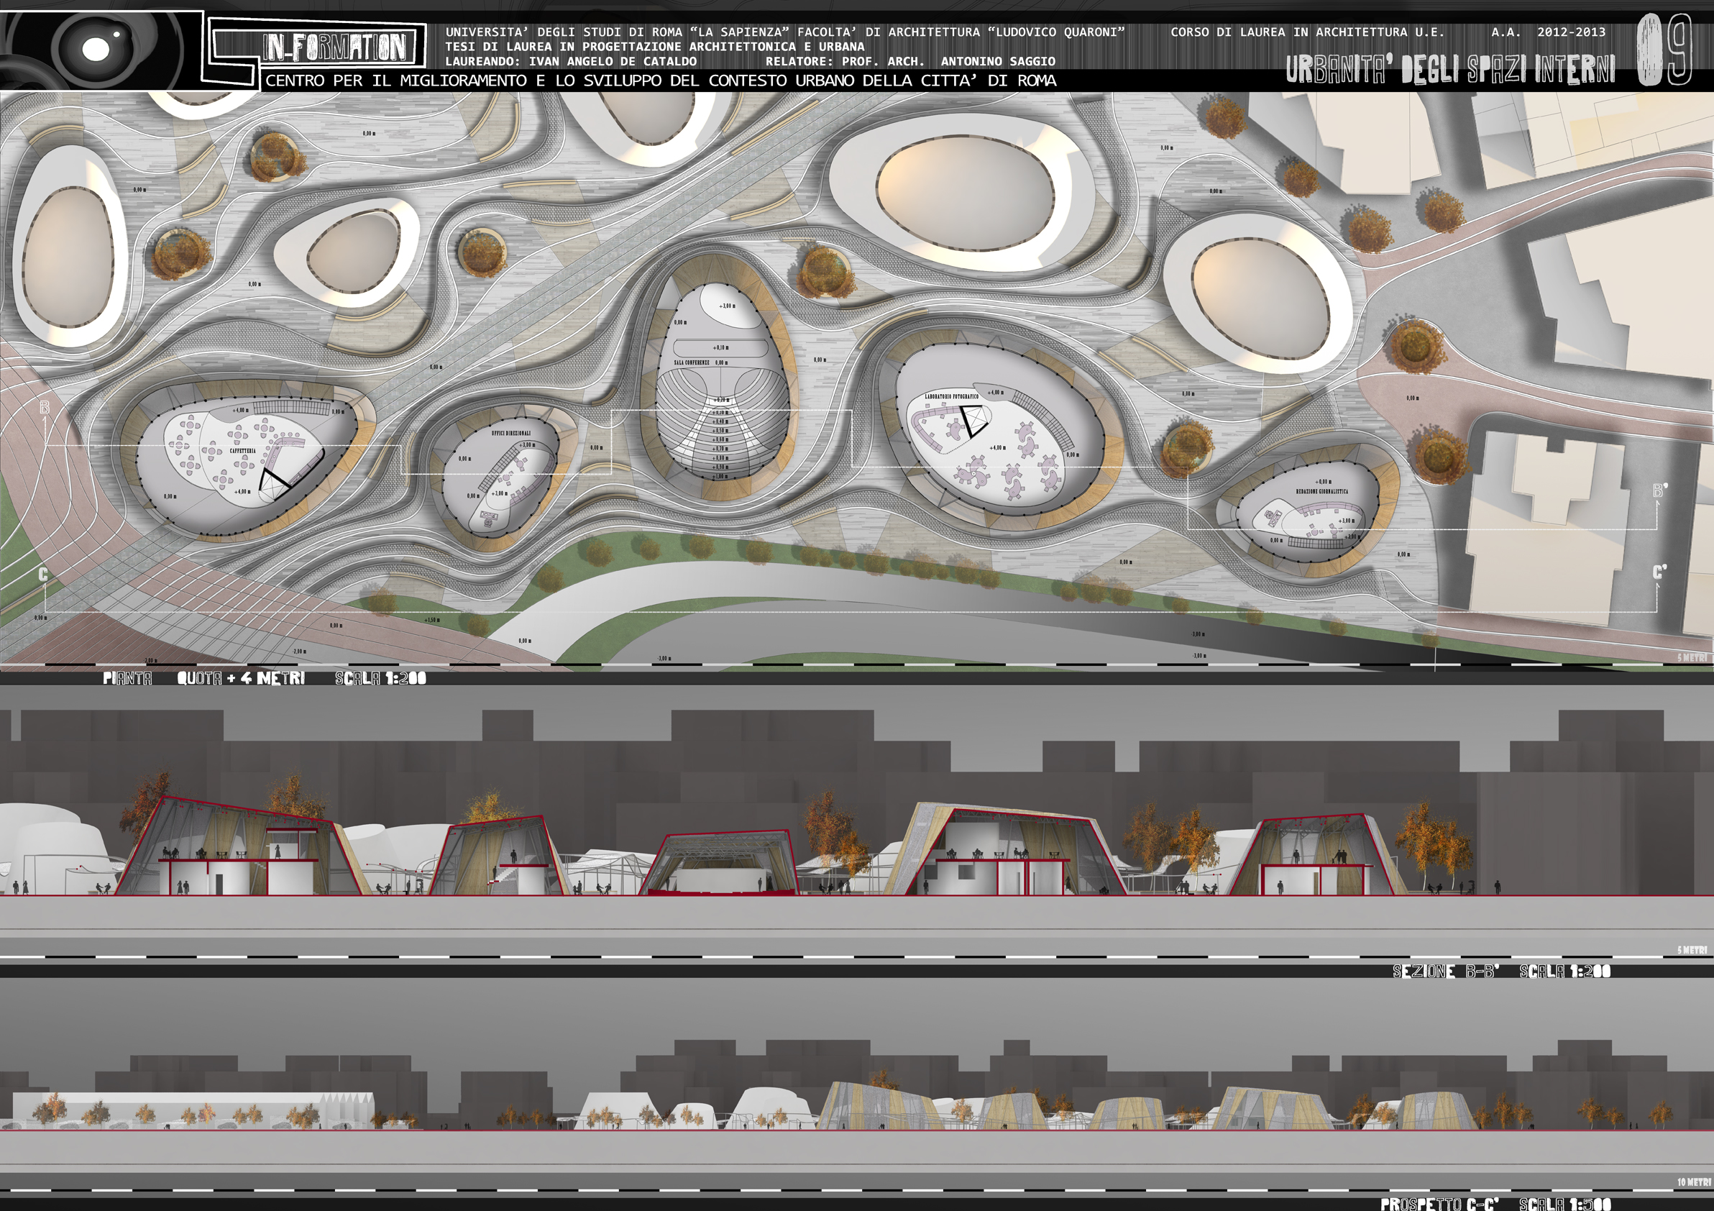The height and width of the screenshot is (1211, 1714).
Task: Click the section marker C on left
Action: 43,575
